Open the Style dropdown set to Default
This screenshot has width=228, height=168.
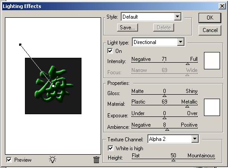pos(151,17)
